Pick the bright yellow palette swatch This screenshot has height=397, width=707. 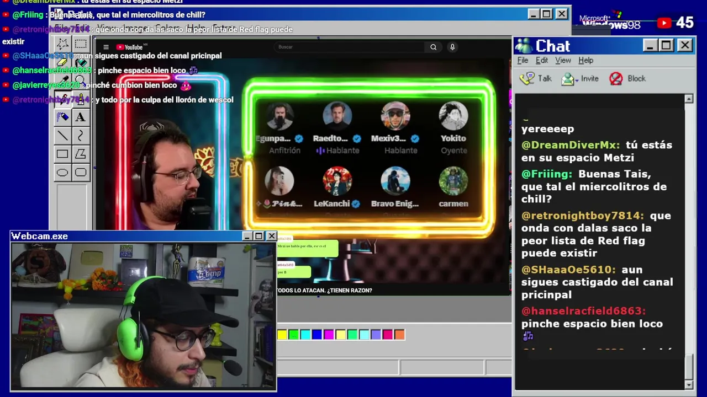point(282,334)
